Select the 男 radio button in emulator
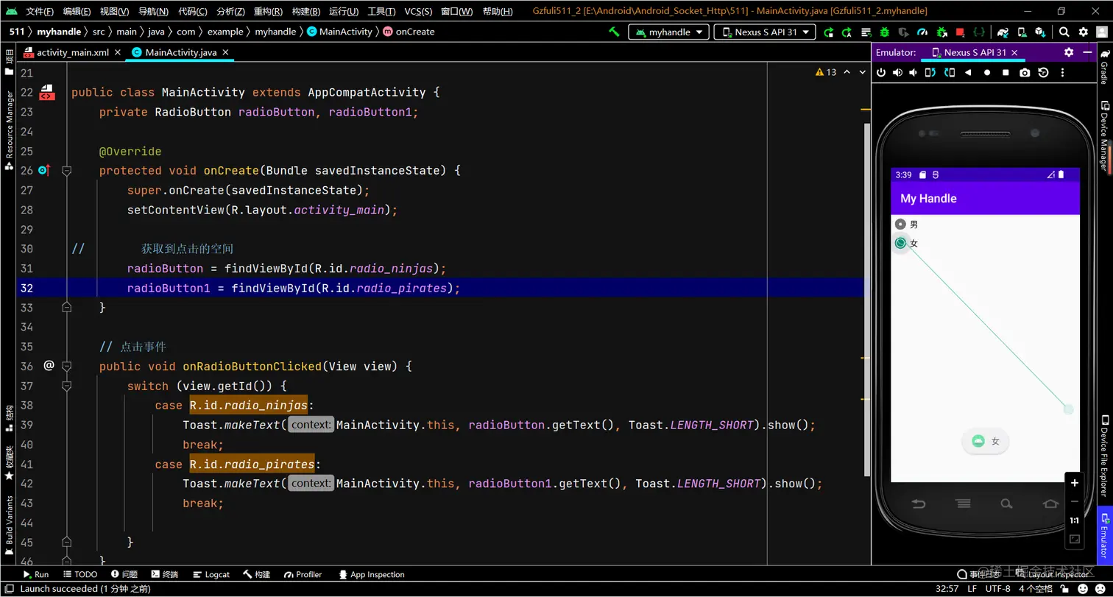Viewport: 1113px width, 597px height. coord(900,225)
